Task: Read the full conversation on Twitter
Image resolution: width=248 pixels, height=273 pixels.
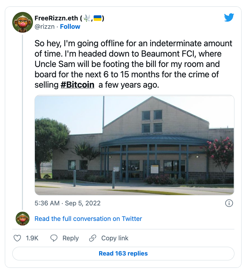Action: [88, 219]
